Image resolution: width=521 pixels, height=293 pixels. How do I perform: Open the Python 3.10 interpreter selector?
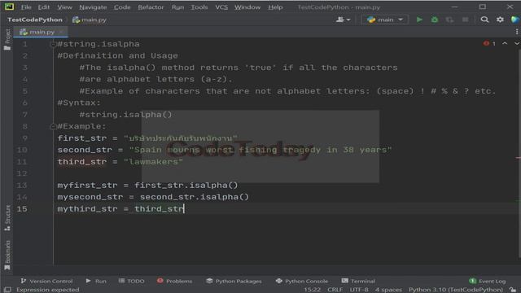point(456,290)
